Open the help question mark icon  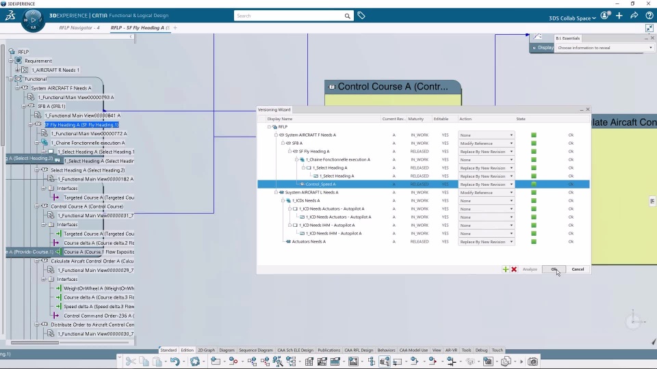point(649,16)
